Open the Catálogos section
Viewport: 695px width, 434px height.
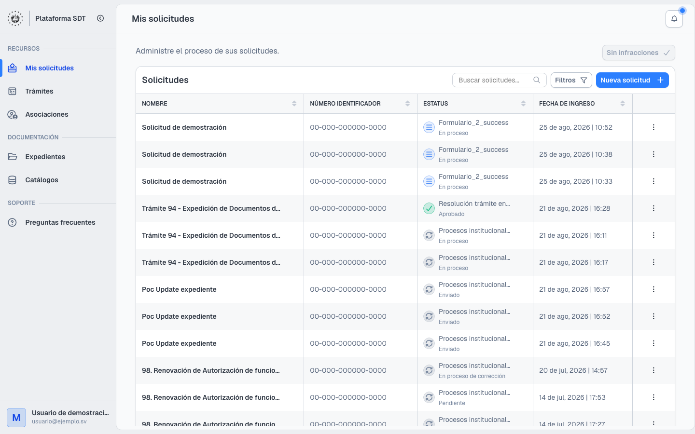click(42, 180)
